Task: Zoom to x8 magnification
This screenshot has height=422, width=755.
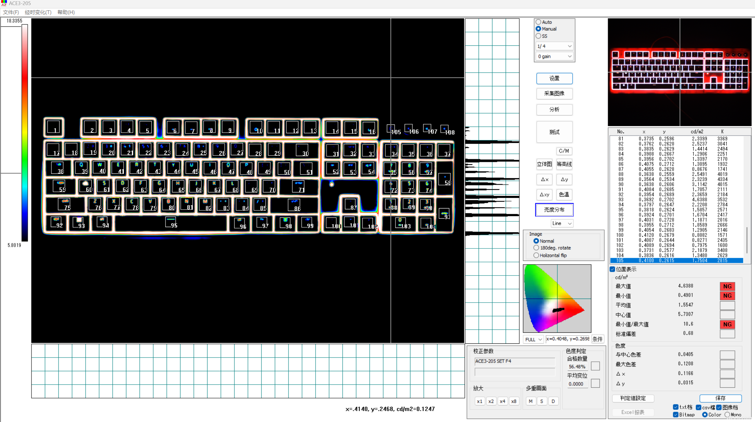Action: (514, 401)
